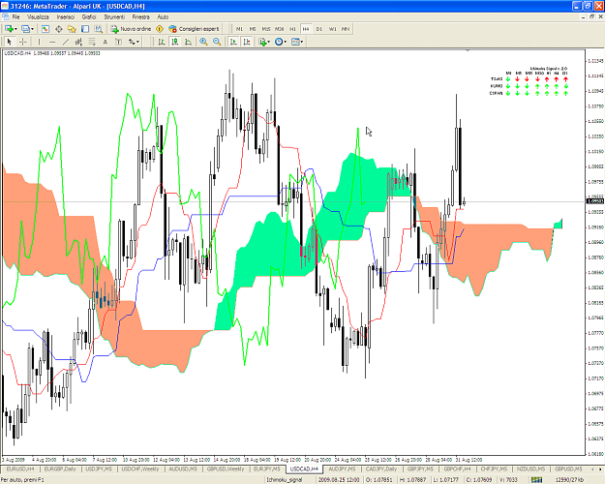Select M30 timeframe button
Screen dimensions: 605x484
point(280,29)
